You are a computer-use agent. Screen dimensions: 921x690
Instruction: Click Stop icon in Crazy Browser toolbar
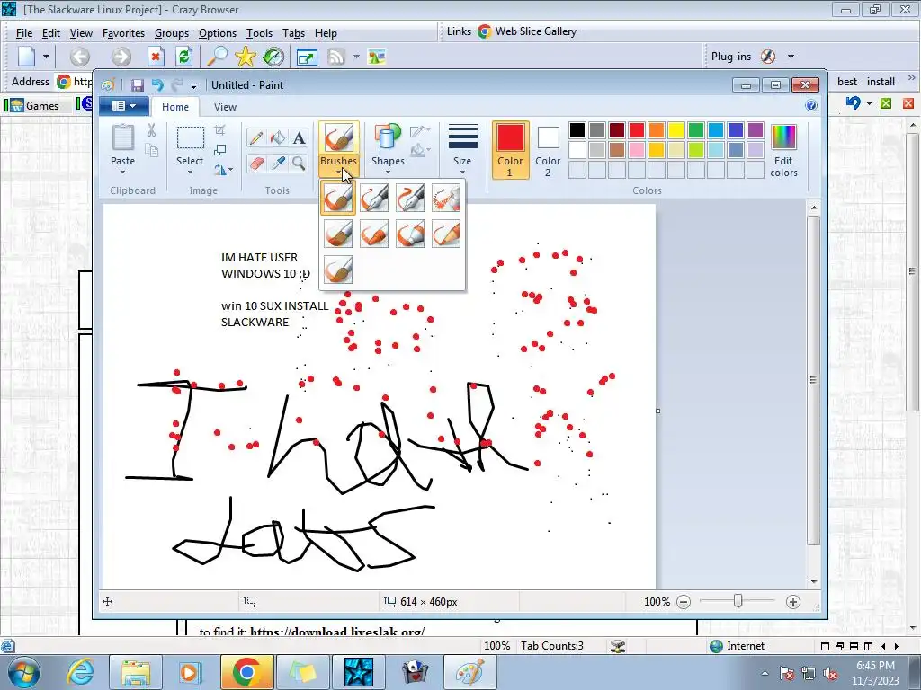[x=155, y=57]
